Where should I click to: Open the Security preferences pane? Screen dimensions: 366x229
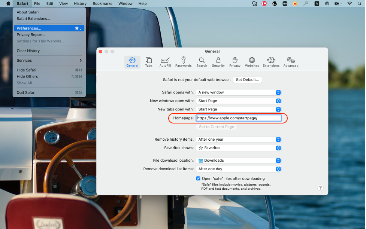(218, 62)
